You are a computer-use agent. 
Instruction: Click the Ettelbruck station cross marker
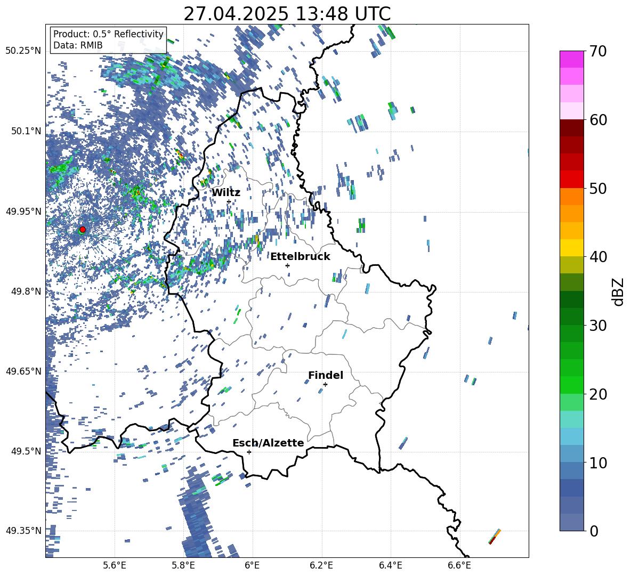(x=287, y=265)
